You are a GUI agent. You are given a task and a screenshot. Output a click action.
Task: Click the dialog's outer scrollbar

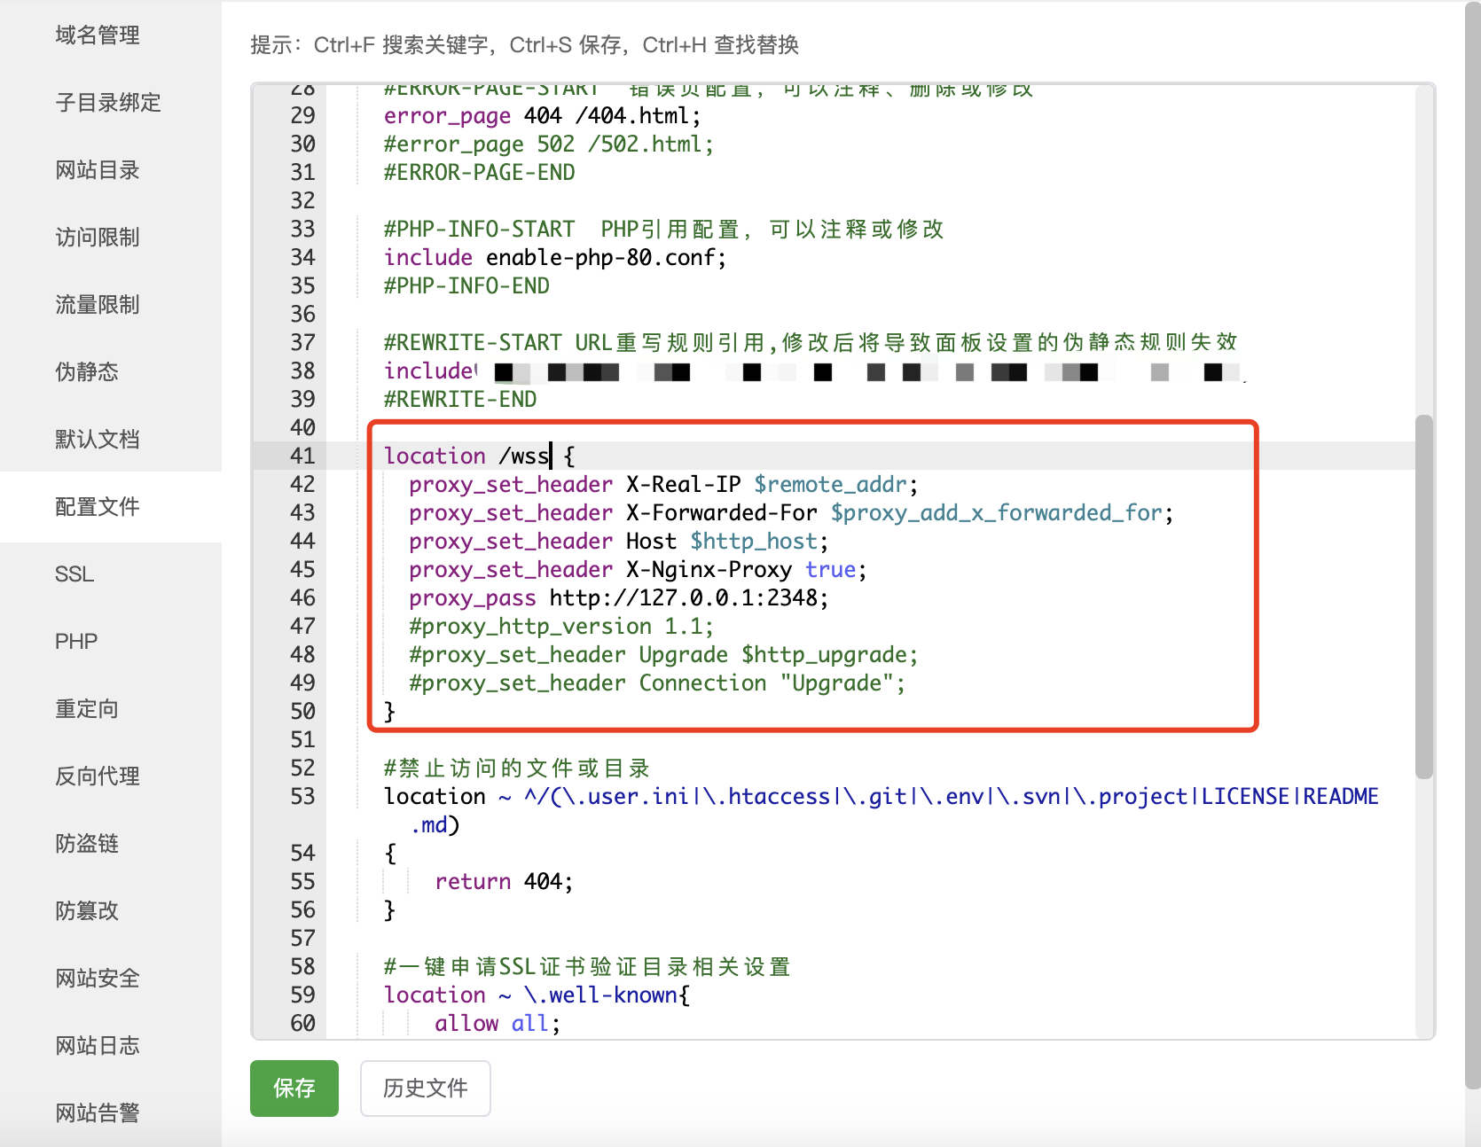click(x=1472, y=545)
